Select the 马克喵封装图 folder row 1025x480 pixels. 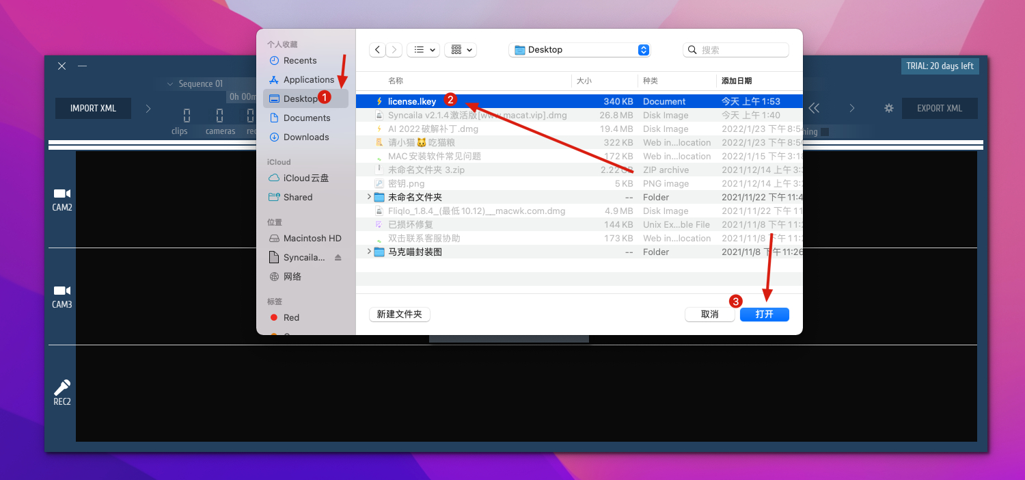[x=579, y=252]
